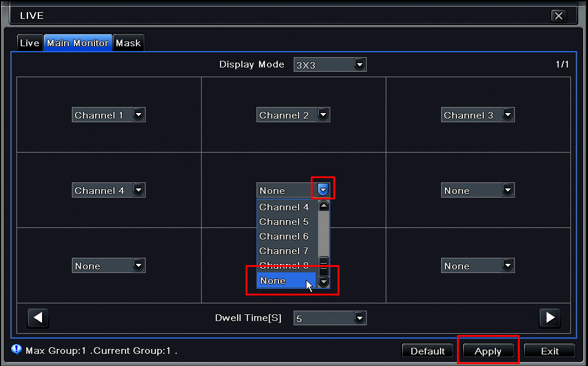Viewport: 588px width, 366px height.
Task: Click the scroll down arrow in the channel list
Action: [324, 281]
